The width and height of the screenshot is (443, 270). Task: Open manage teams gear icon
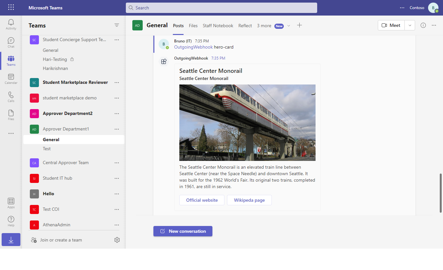point(117,240)
